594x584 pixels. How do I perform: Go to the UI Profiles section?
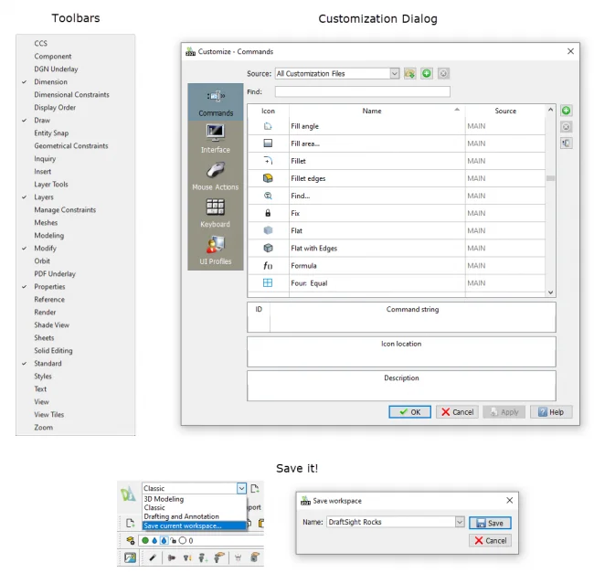pos(216,250)
